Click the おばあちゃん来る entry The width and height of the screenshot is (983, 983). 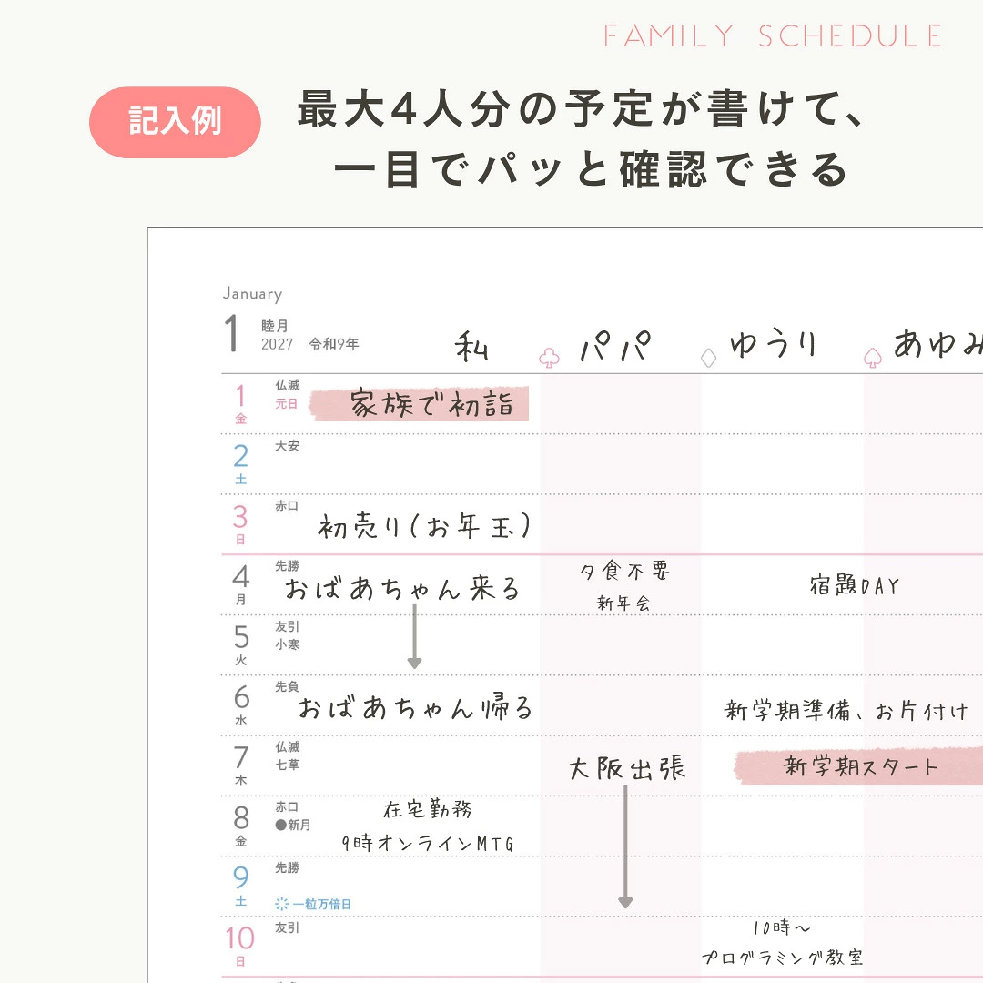[x=402, y=588]
